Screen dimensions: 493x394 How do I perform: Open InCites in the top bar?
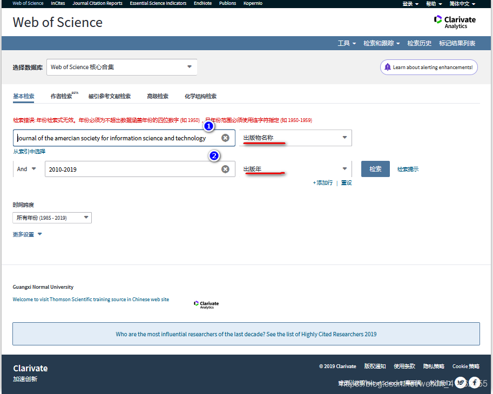(58, 3)
